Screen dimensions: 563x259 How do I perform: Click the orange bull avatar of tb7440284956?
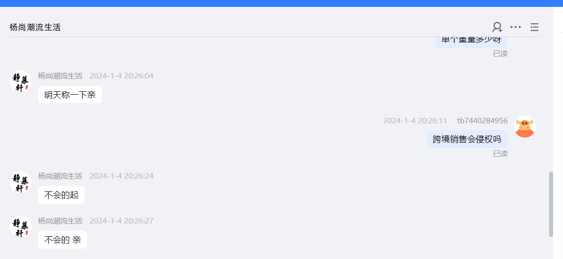click(x=525, y=127)
